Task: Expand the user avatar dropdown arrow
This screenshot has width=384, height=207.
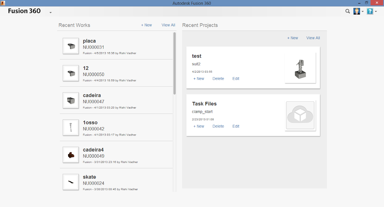Action: click(363, 12)
